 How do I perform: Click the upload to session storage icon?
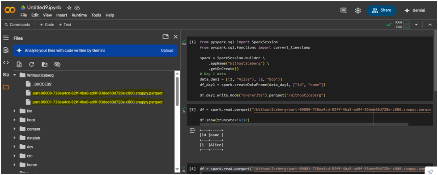(x=19, y=65)
